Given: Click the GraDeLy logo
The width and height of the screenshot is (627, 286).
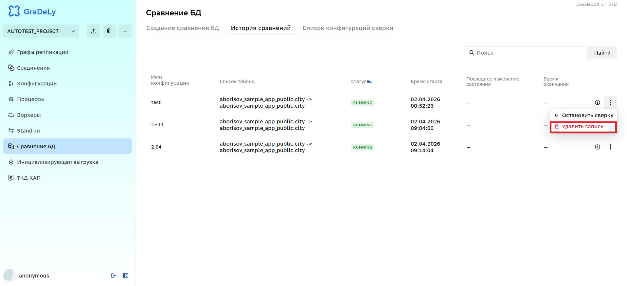Looking at the screenshot, I should click(x=32, y=11).
